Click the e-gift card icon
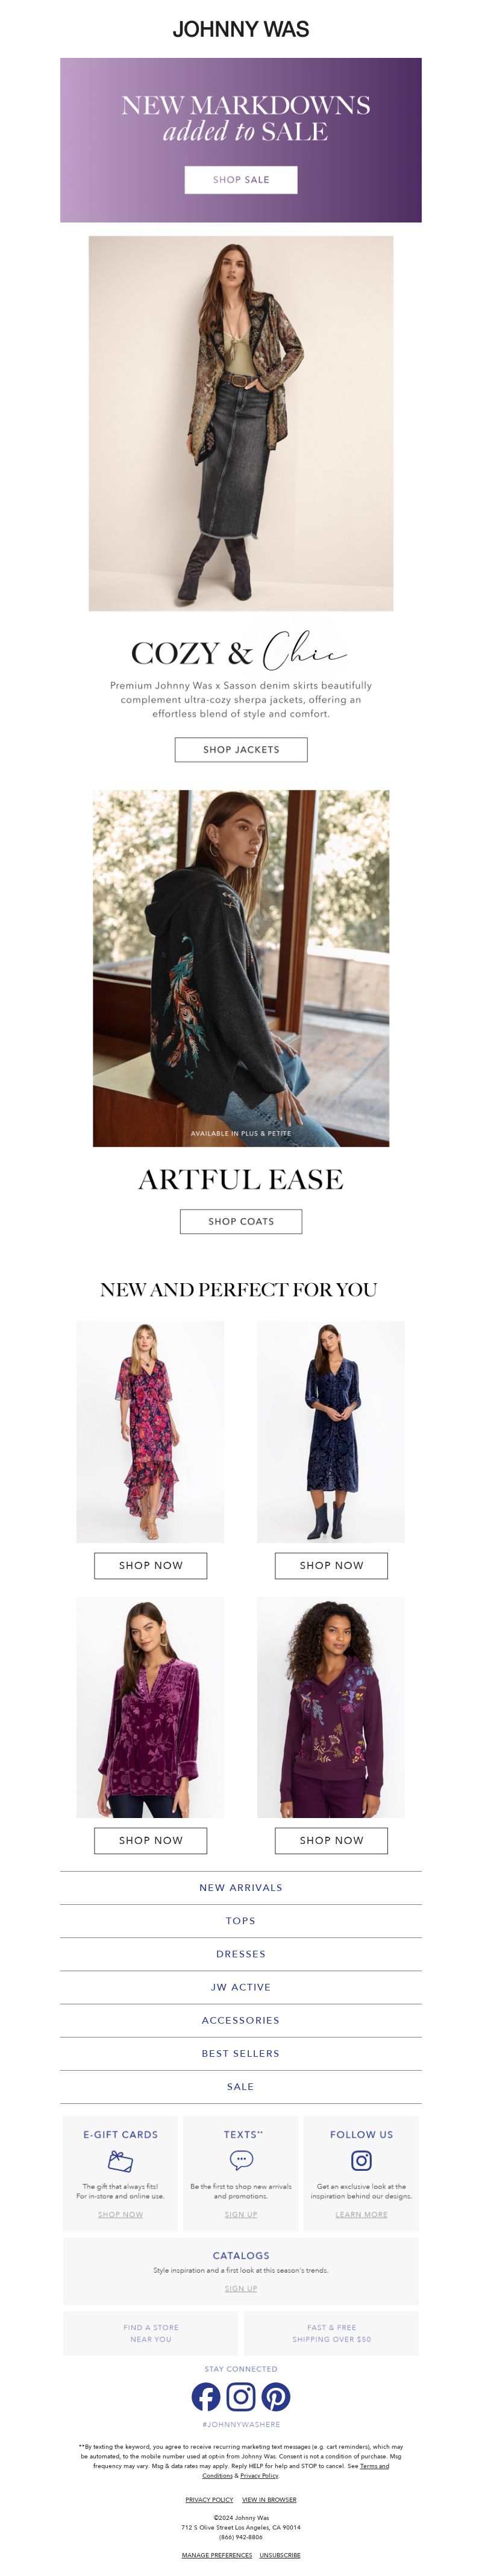 coord(120,2161)
